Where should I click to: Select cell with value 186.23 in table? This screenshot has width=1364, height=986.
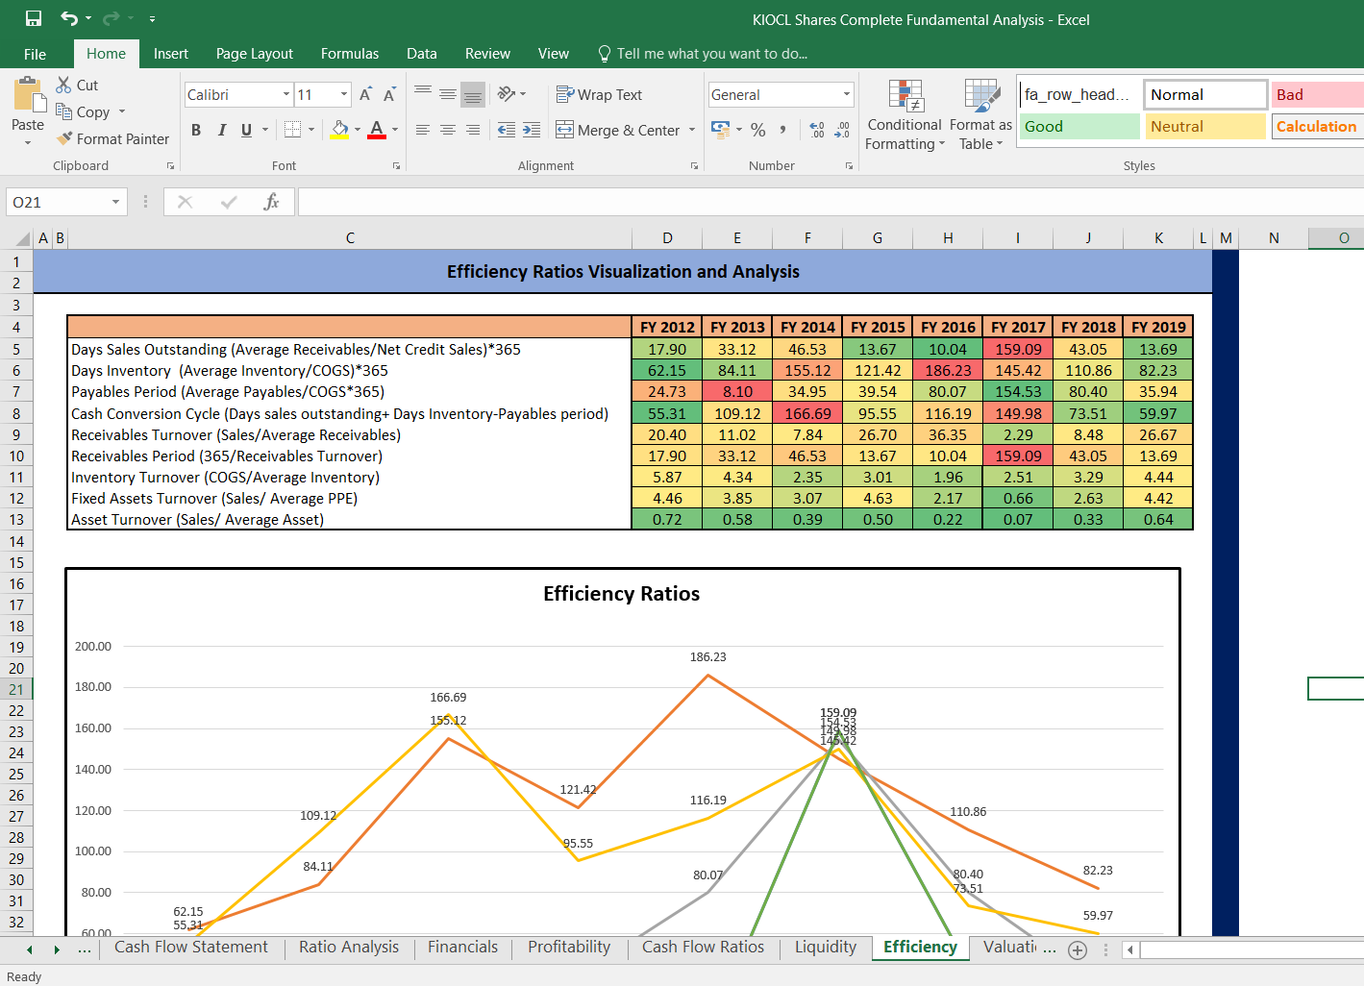coord(948,371)
